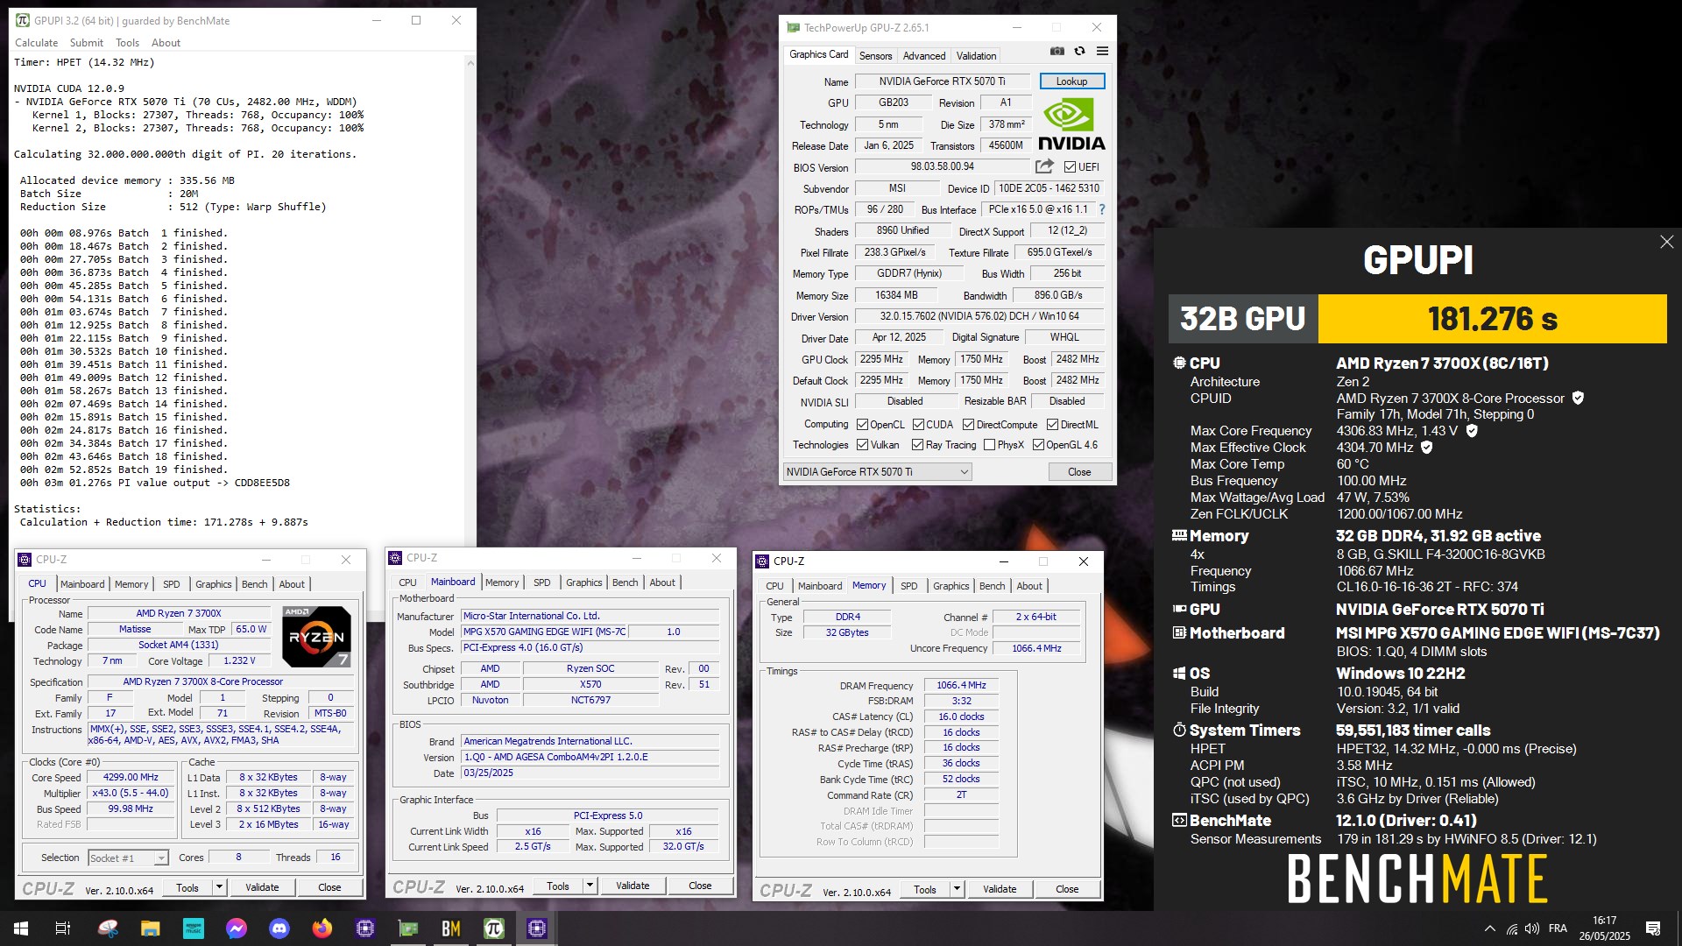Viewport: 1682px width, 946px height.
Task: Open the GPU-Z hamburger menu icon
Action: pos(1102,52)
